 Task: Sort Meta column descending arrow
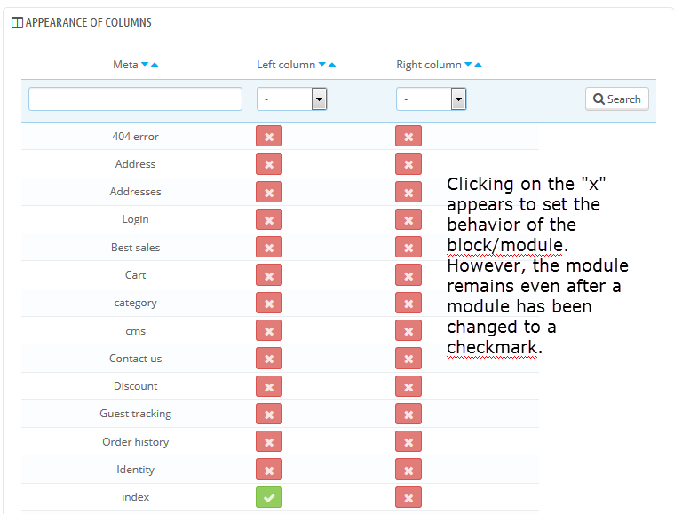(145, 65)
